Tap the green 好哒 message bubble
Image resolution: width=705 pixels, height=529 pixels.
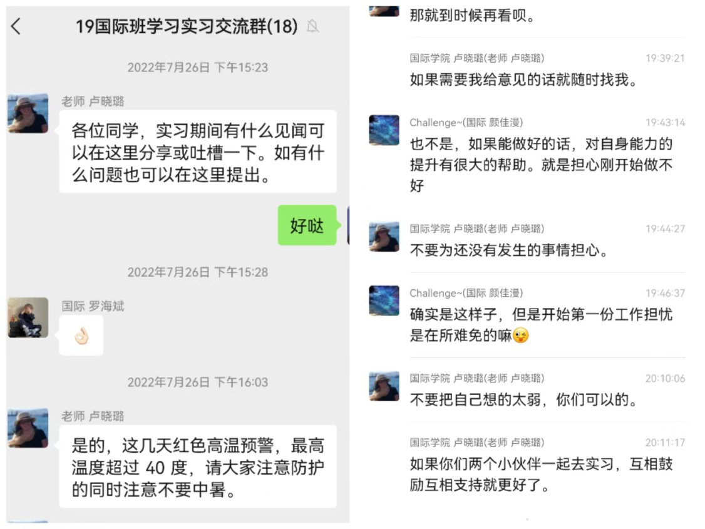307,225
